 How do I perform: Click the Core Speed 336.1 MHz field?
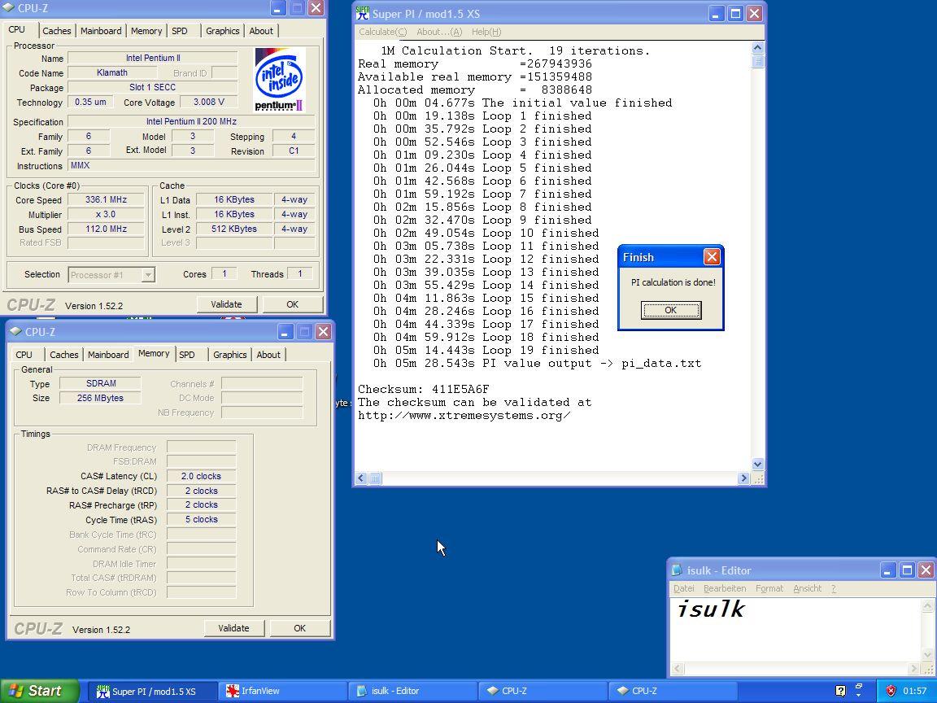pos(106,199)
